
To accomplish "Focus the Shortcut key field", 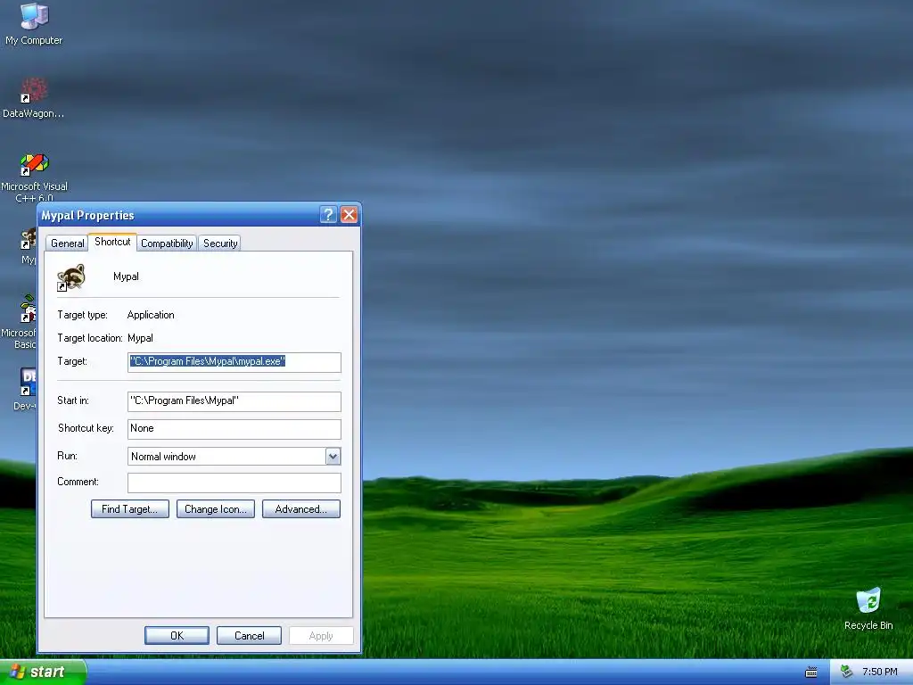I will point(234,429).
